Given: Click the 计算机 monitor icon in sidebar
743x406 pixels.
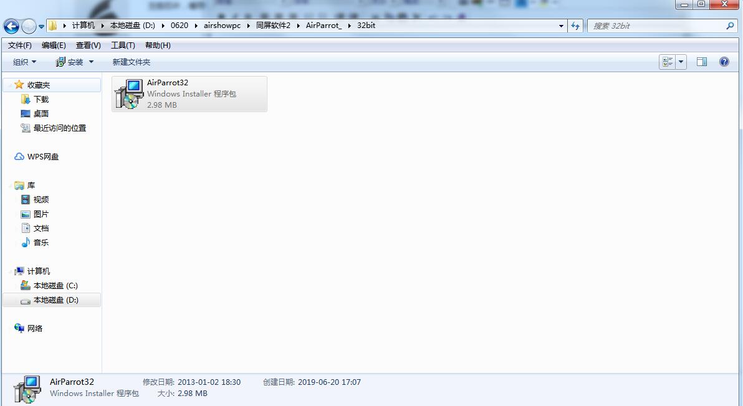Looking at the screenshot, I should [19, 271].
